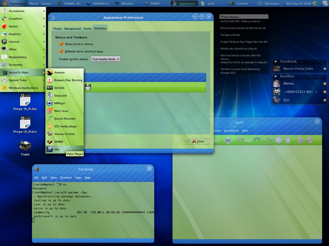
Task: Switch to the GIMP window in the taskbar
Action: pyautogui.click(x=152, y=3)
